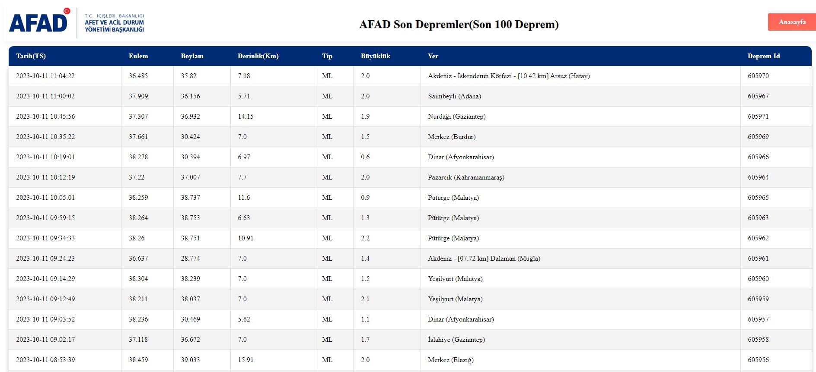Click the Deprem Id column header
Image resolution: width=816 pixels, height=372 pixels.
pos(764,56)
